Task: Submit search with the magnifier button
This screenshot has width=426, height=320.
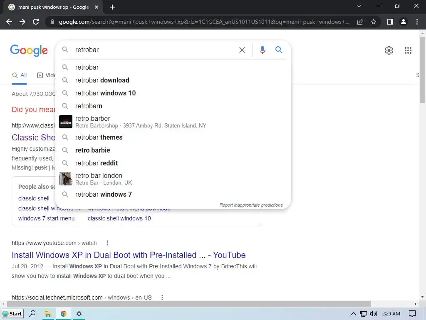Action: tap(279, 50)
